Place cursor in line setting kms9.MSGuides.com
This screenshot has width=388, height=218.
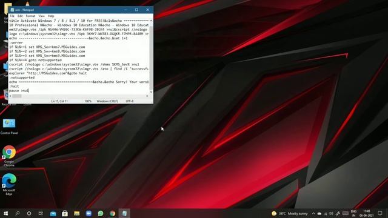[47, 56]
